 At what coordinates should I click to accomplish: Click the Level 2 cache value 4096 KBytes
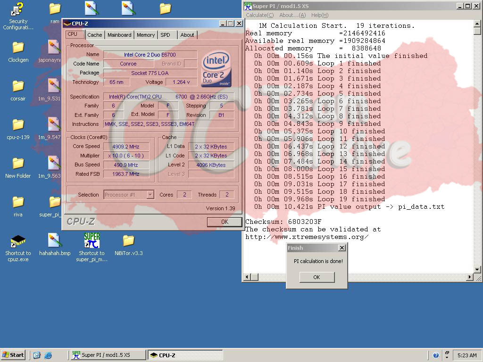coord(211,165)
